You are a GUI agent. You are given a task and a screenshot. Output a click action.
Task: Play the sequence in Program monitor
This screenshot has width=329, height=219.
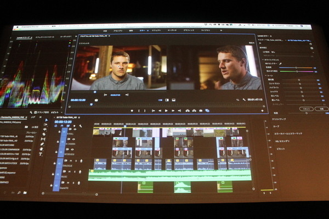(x=166, y=111)
